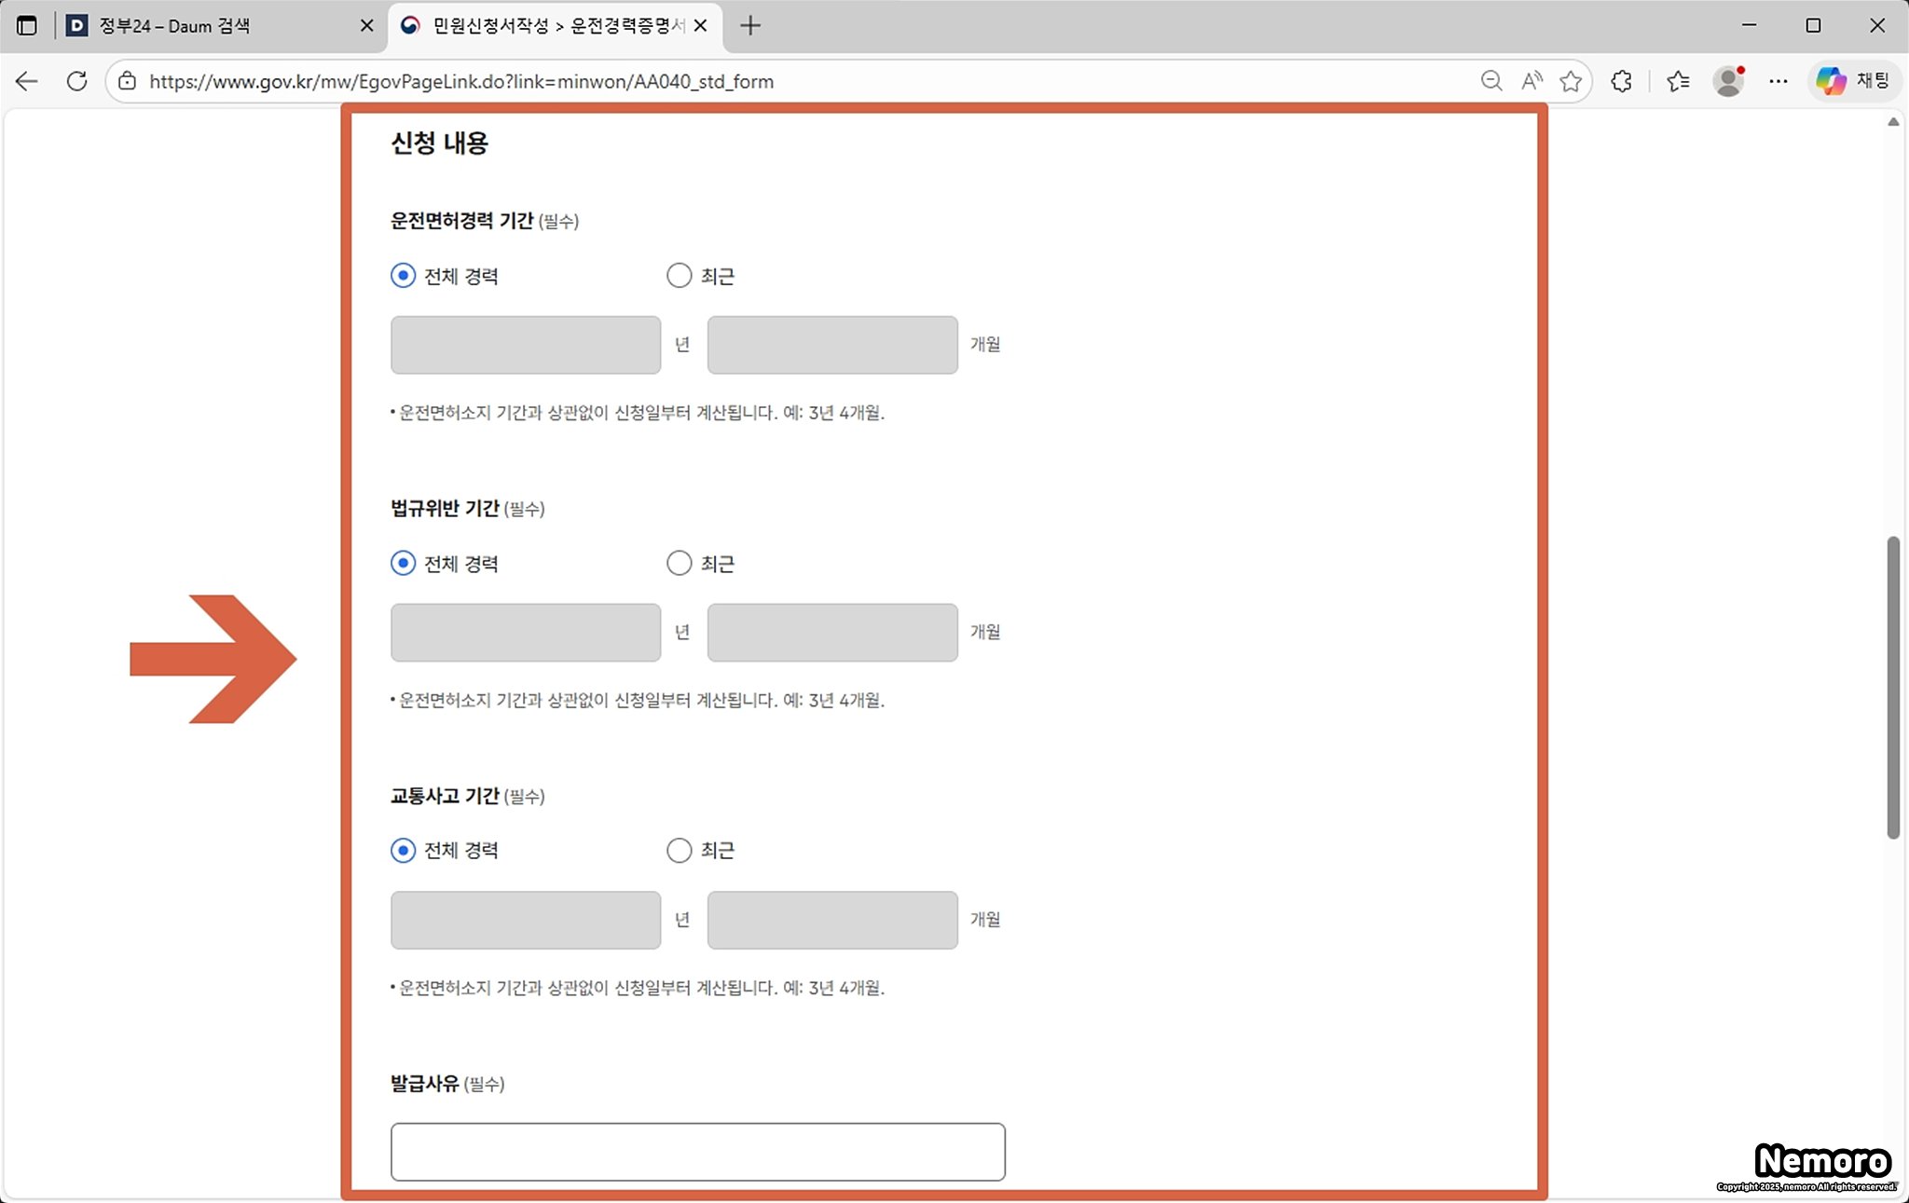
Task: Add page to favorites star icon
Action: point(1572,81)
